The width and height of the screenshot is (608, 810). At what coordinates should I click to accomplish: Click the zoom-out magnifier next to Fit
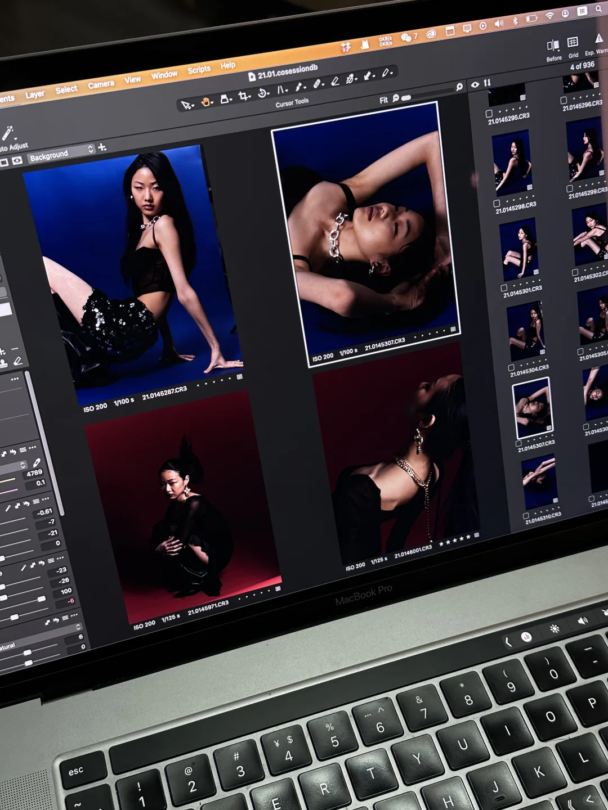coord(396,98)
